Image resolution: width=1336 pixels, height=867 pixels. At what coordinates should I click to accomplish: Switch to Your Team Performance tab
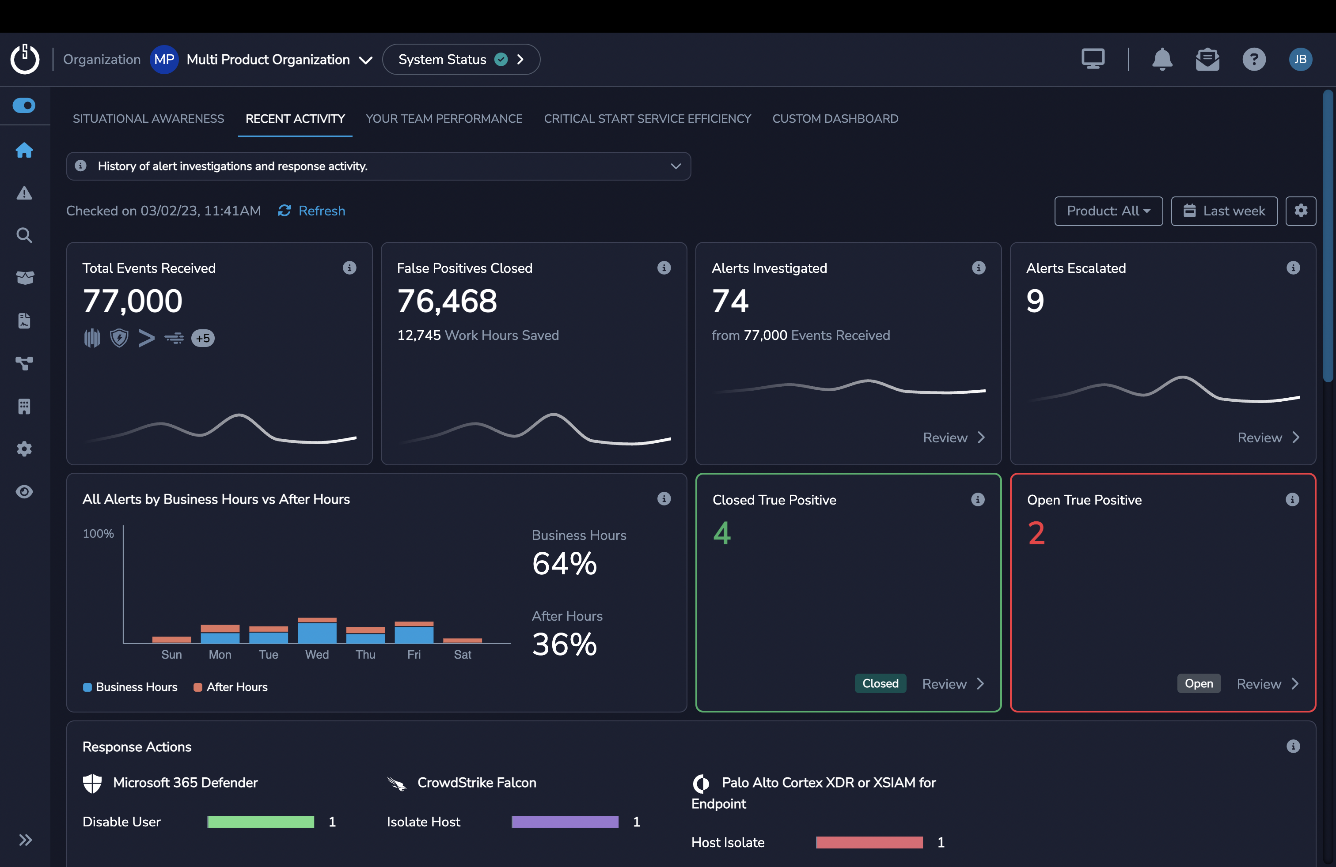click(x=444, y=118)
